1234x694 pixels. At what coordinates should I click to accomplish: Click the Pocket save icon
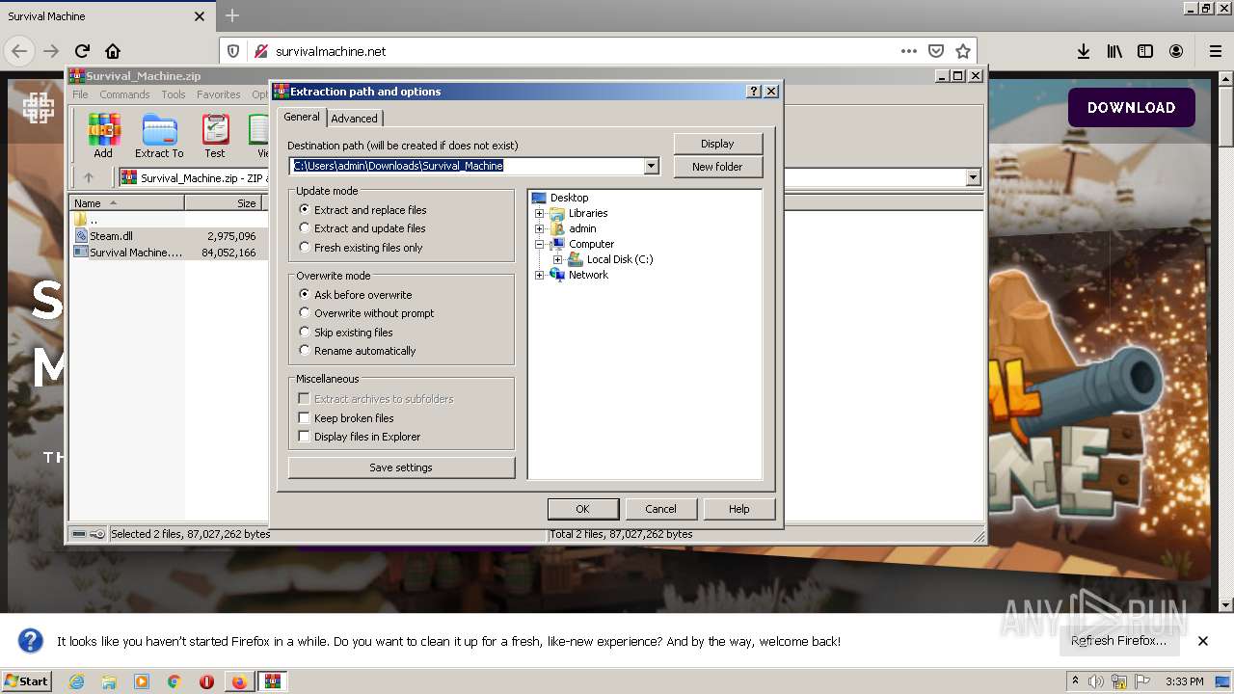click(935, 51)
